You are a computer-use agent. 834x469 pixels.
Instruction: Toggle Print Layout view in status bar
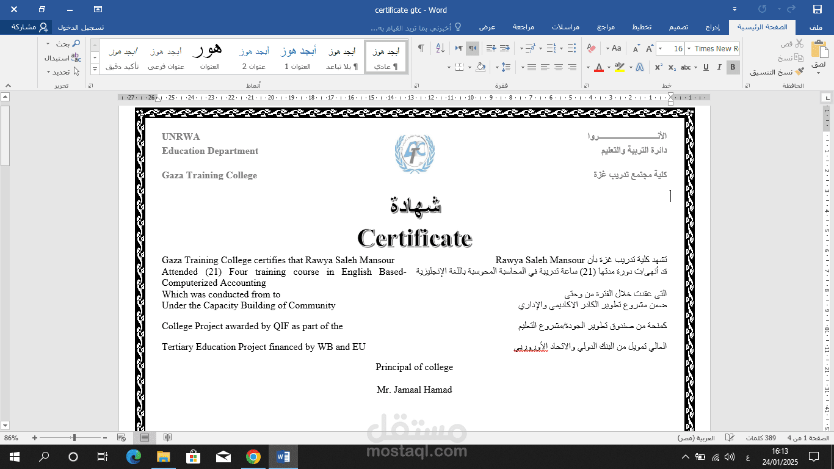[145, 437]
